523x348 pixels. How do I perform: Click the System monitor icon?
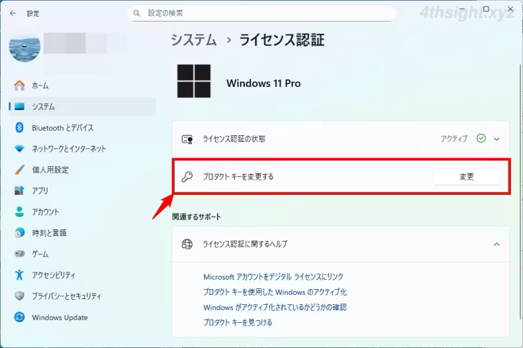(19, 106)
